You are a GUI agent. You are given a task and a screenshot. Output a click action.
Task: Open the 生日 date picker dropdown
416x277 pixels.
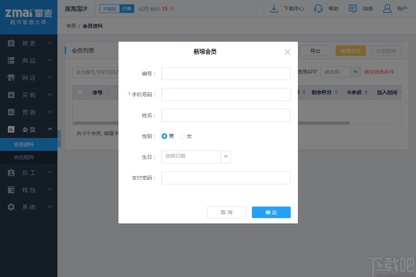(x=226, y=157)
